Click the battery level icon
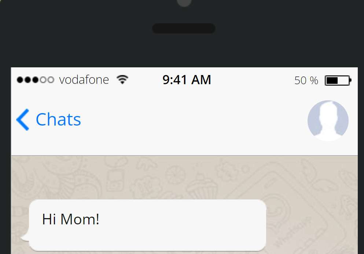 tap(338, 80)
